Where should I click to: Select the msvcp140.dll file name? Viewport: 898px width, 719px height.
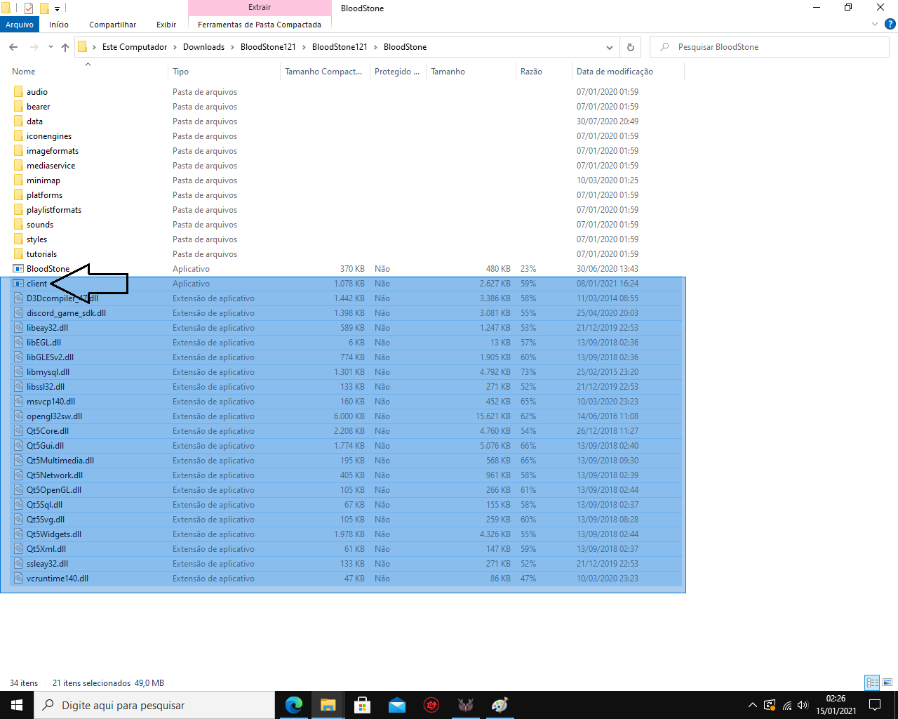pyautogui.click(x=51, y=402)
